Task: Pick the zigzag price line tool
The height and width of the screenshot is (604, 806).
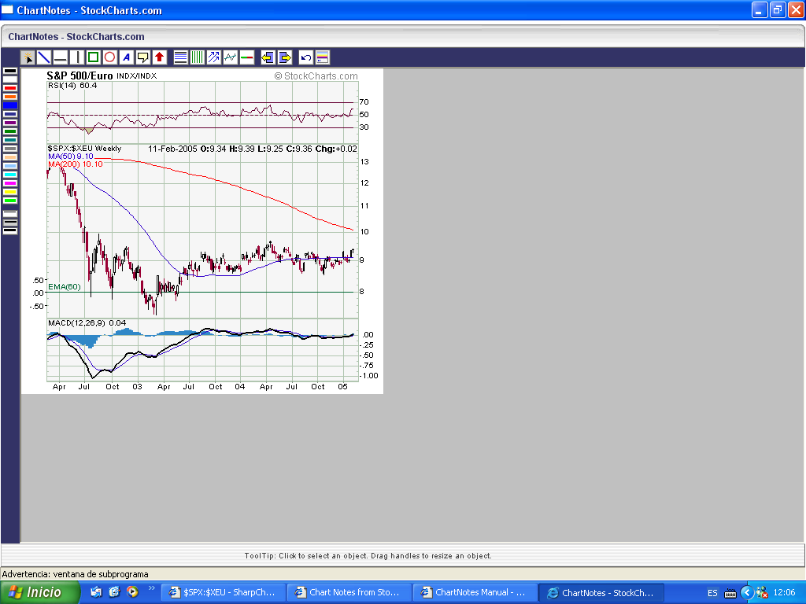Action: 230,57
